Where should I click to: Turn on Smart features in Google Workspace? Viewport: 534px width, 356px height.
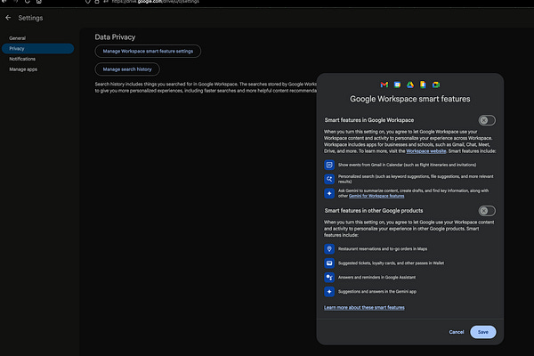(487, 120)
